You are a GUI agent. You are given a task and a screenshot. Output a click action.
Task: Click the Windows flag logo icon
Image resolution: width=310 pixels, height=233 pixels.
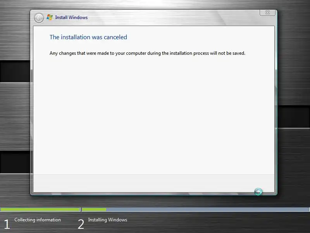tap(50, 17)
